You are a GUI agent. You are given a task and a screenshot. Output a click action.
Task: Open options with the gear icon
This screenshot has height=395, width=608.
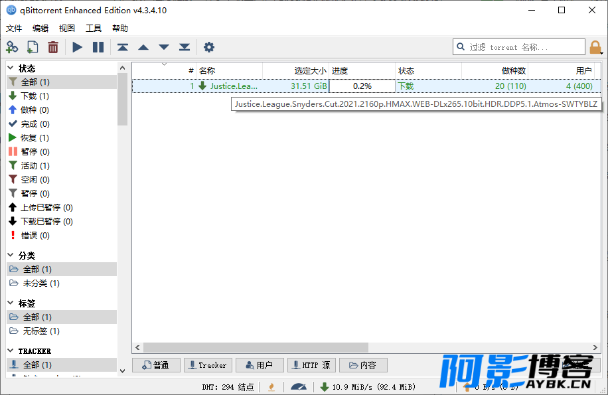[x=209, y=47]
